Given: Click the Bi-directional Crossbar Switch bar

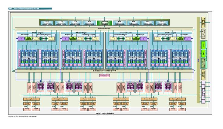Looking at the screenshot, I should coord(104,71).
